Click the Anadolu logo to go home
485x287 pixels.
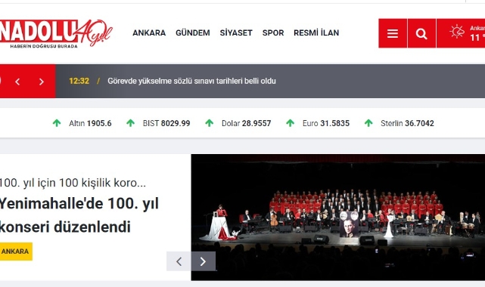click(x=56, y=33)
